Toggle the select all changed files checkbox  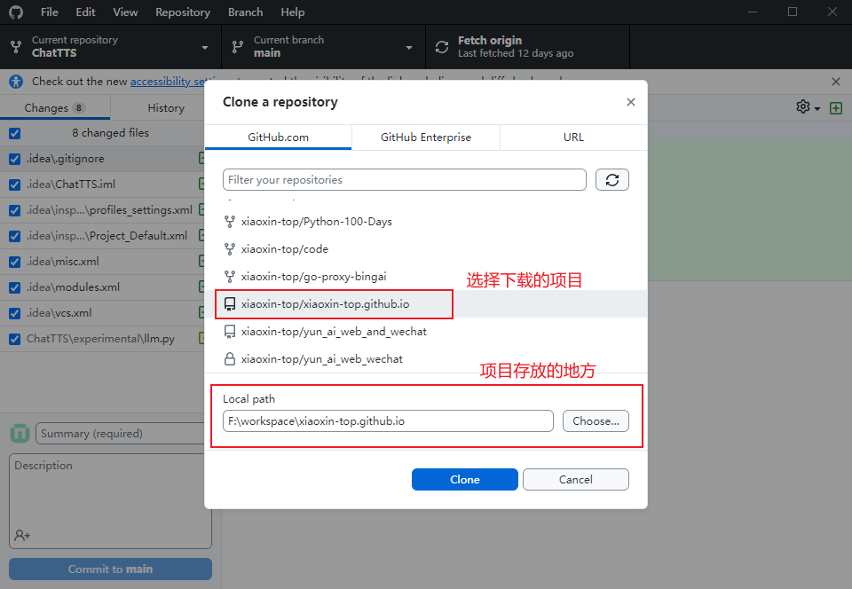tap(14, 133)
